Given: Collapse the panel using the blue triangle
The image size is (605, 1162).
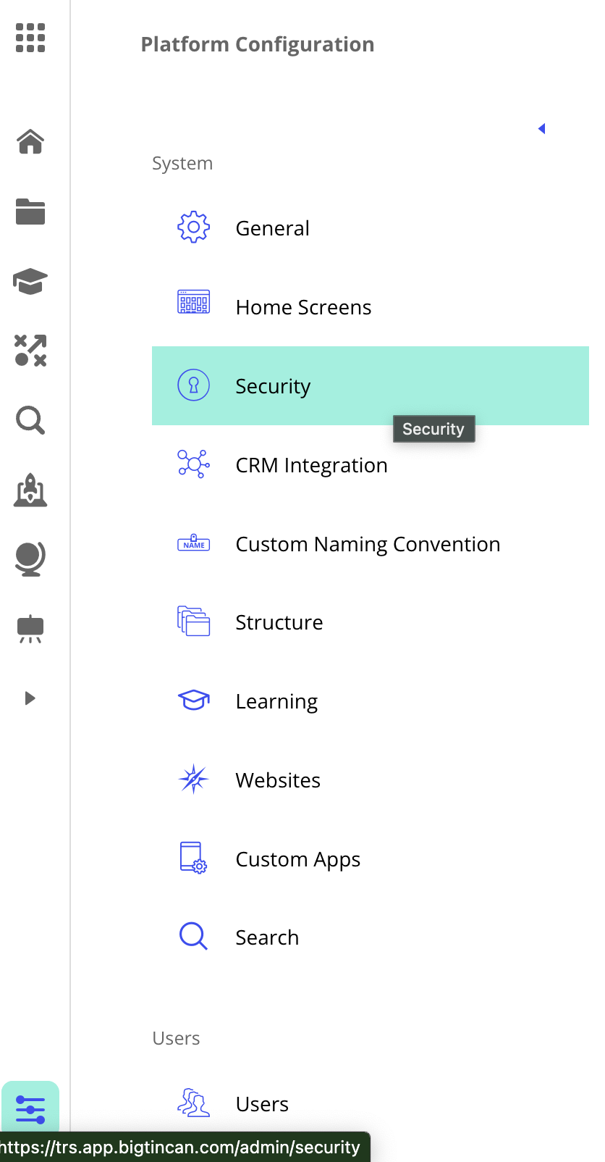Looking at the screenshot, I should 541,128.
